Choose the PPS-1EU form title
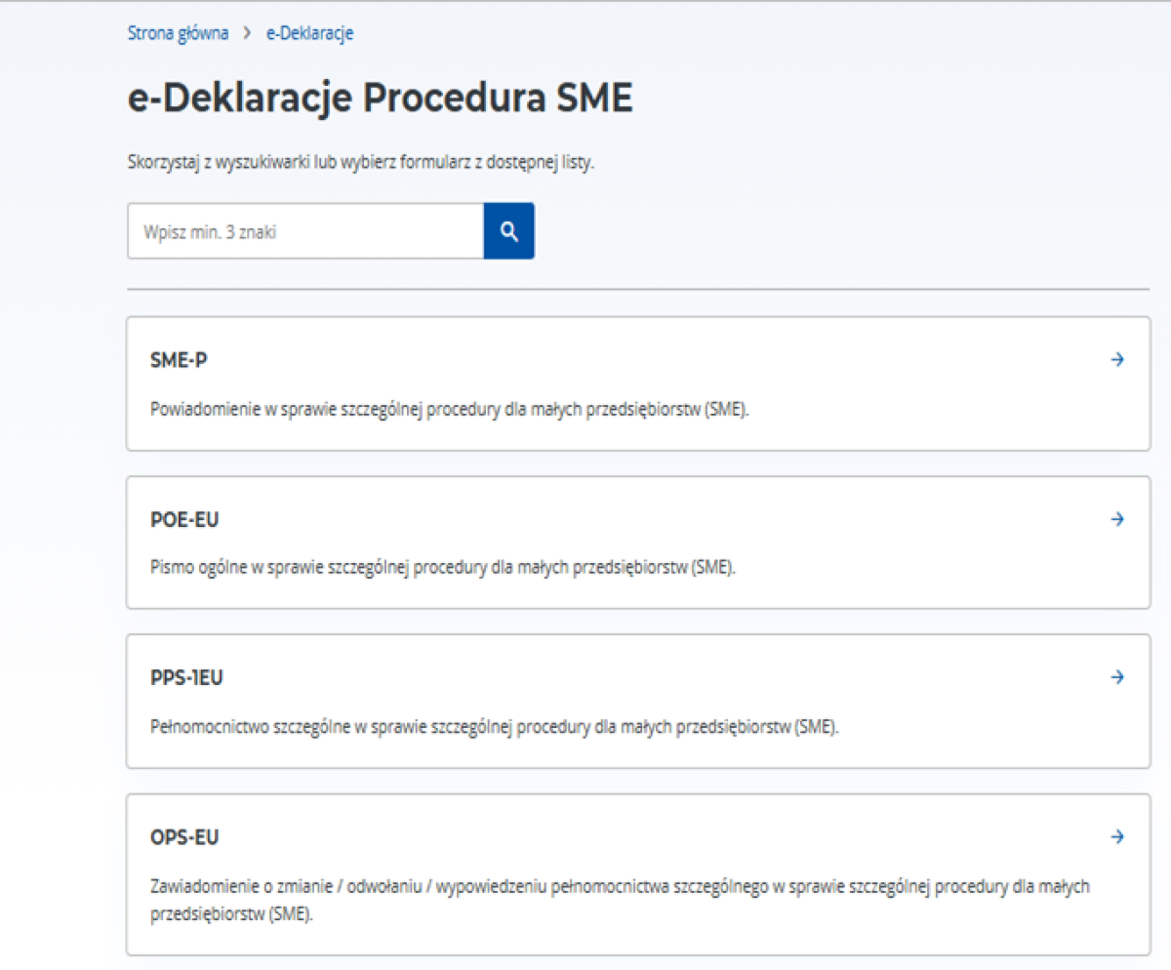The width and height of the screenshot is (1171, 970). click(186, 678)
